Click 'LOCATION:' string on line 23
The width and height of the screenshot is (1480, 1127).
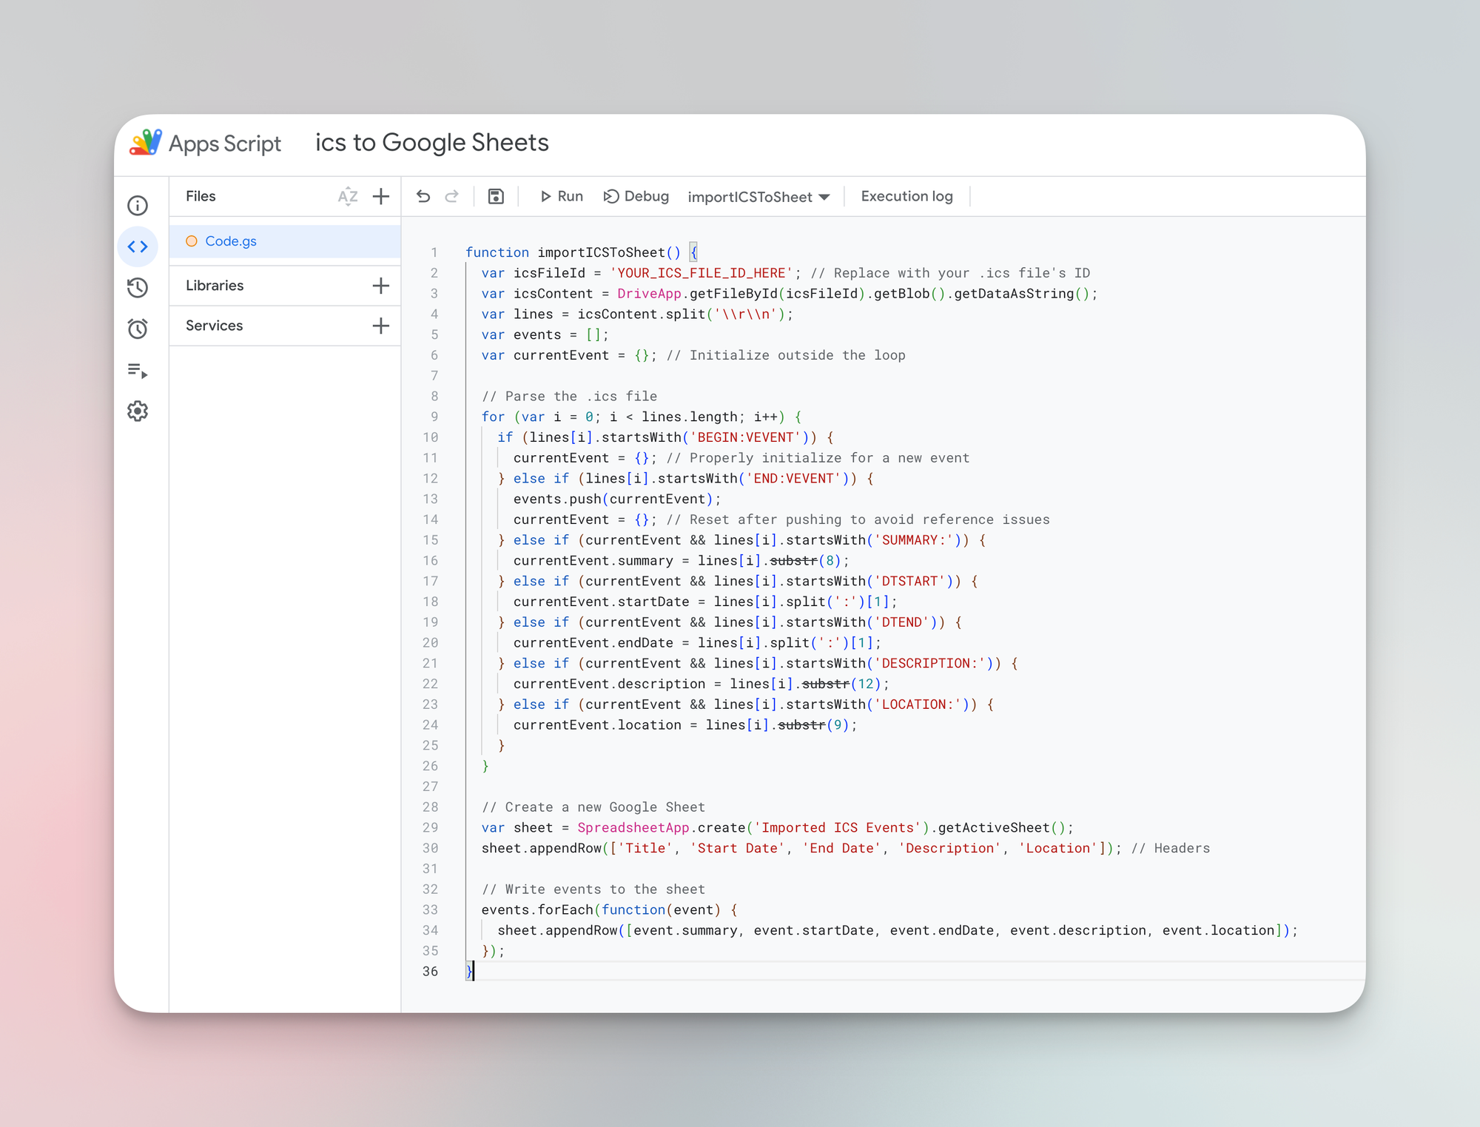click(918, 704)
